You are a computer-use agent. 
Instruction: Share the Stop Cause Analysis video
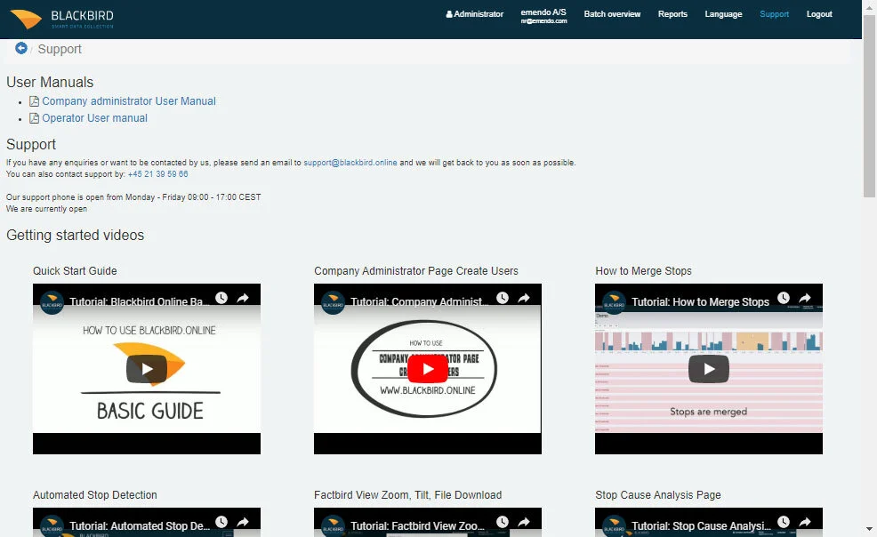[x=805, y=522]
